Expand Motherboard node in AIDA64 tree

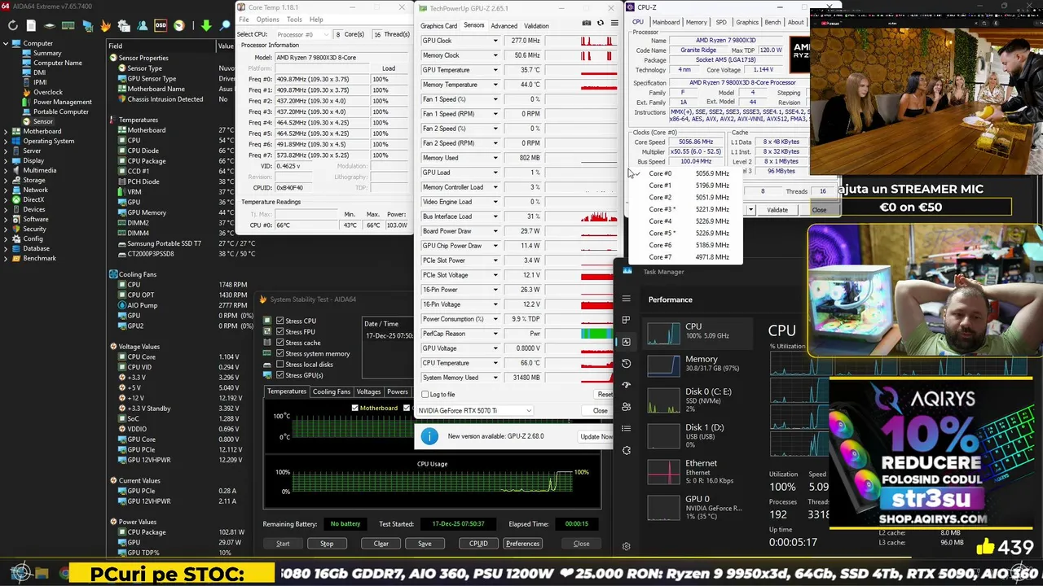(7, 131)
